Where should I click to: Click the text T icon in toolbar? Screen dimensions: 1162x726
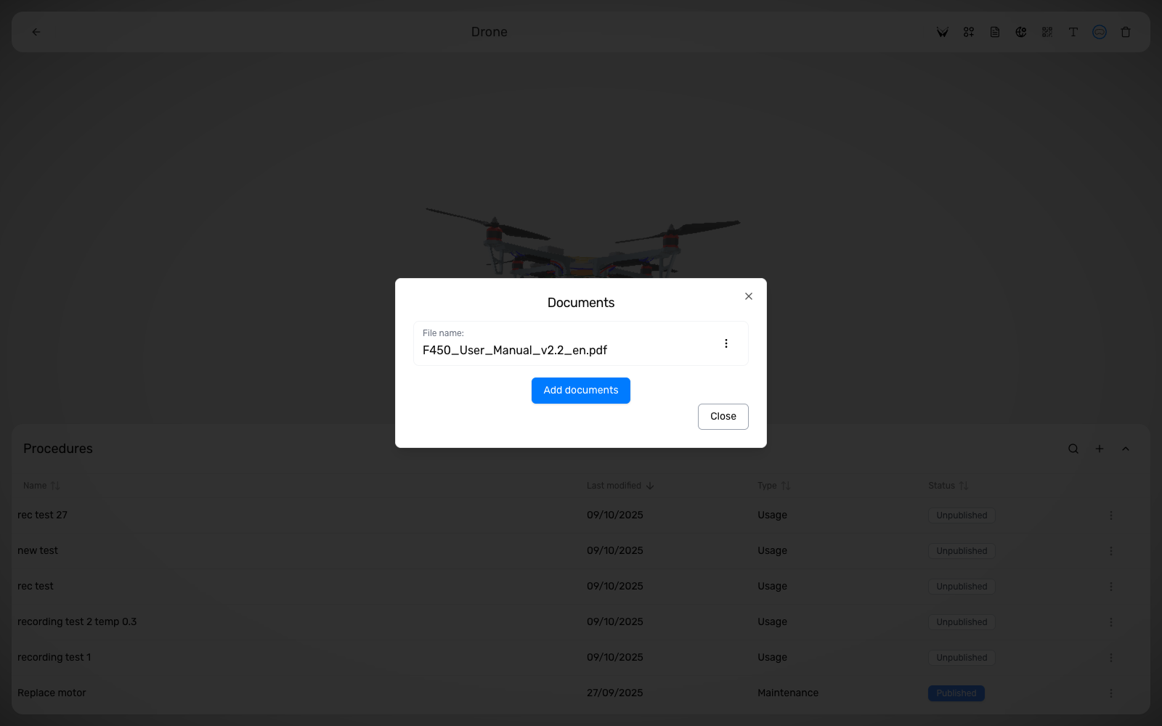(x=1073, y=32)
